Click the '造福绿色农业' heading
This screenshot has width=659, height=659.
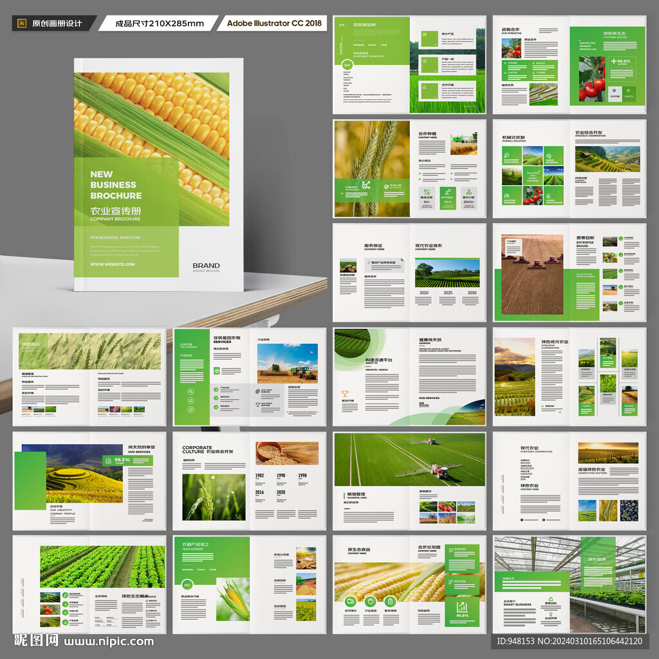pyautogui.click(x=592, y=469)
